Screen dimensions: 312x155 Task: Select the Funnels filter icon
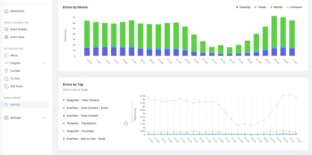(x=6, y=71)
